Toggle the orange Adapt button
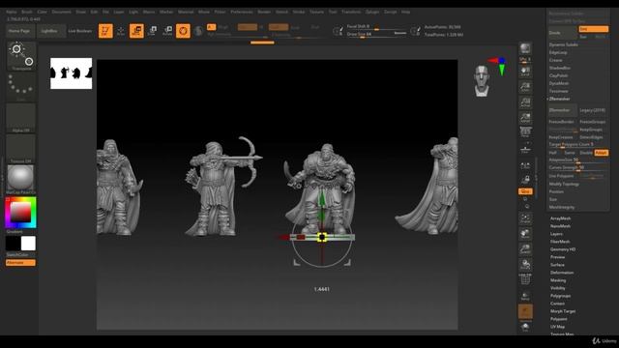Screen dimensions: 619x348 pos(601,153)
